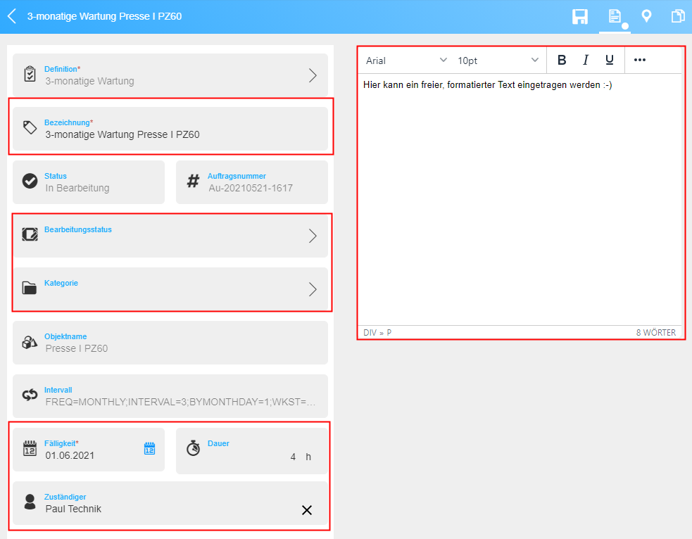Viewport: 692px width, 539px height.
Task: Click into the free text editor line
Action: (488, 84)
